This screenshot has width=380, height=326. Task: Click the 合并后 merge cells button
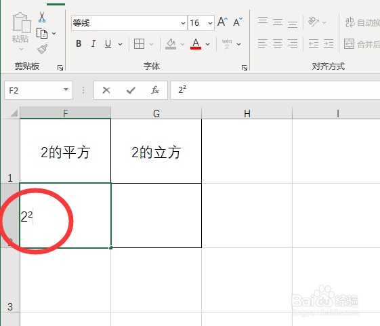click(362, 44)
